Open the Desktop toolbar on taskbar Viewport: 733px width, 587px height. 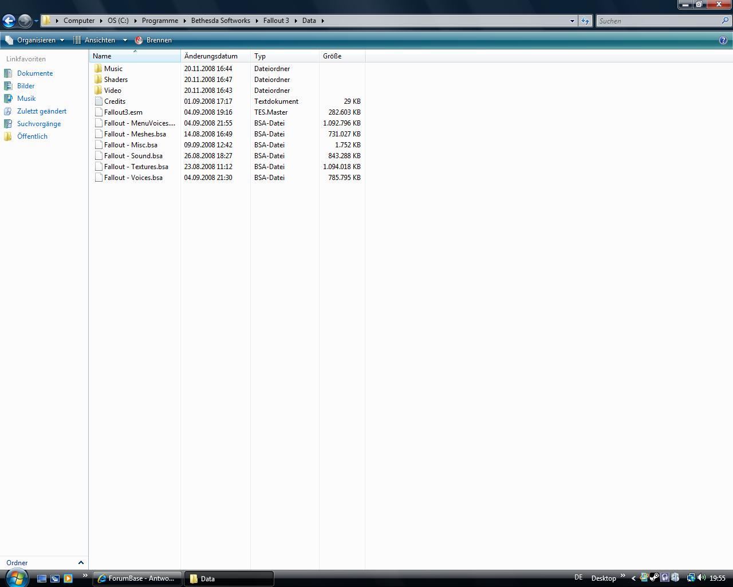click(x=604, y=578)
